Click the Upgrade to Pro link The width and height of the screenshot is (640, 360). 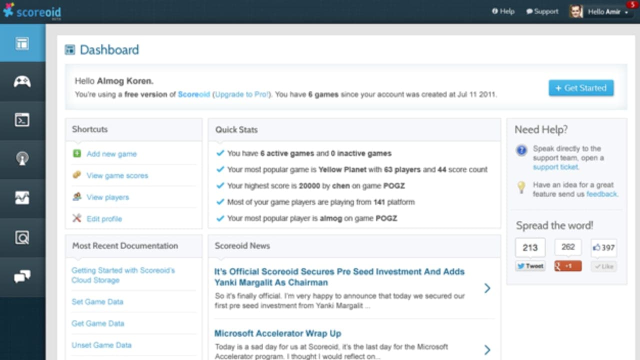(x=242, y=94)
